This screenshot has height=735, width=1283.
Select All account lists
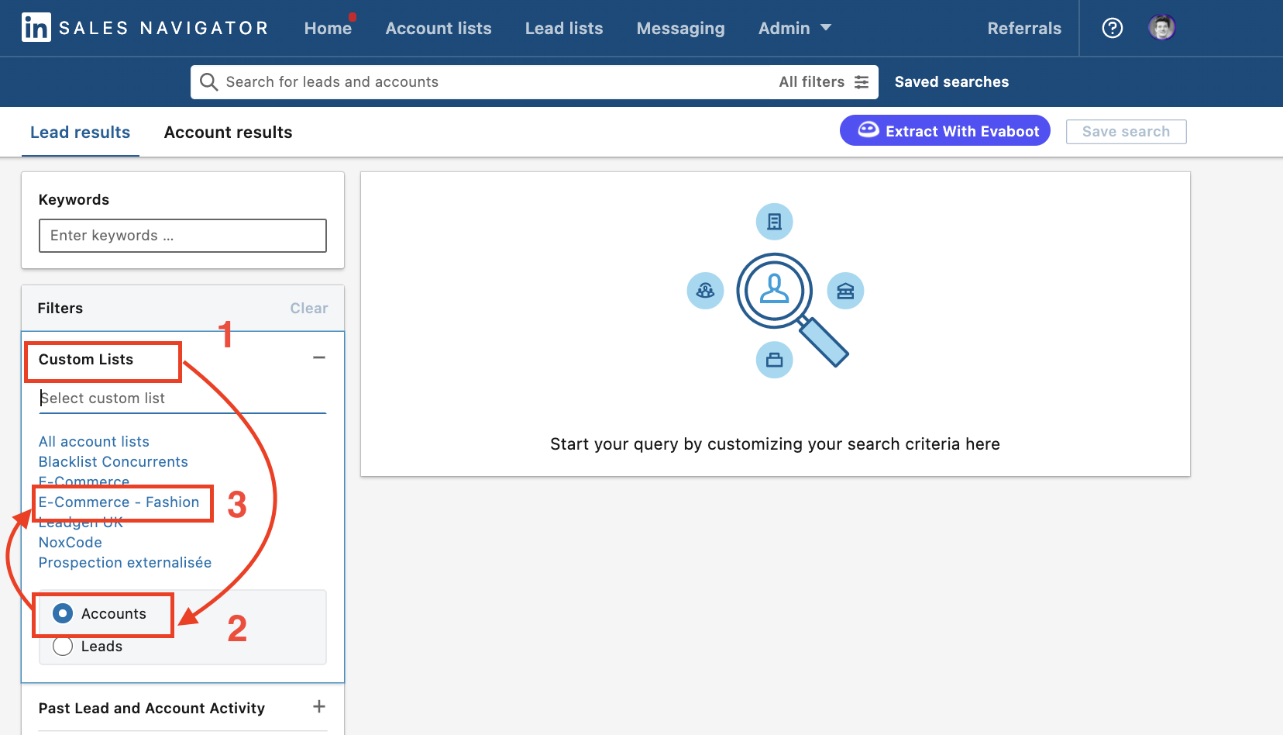tap(94, 441)
